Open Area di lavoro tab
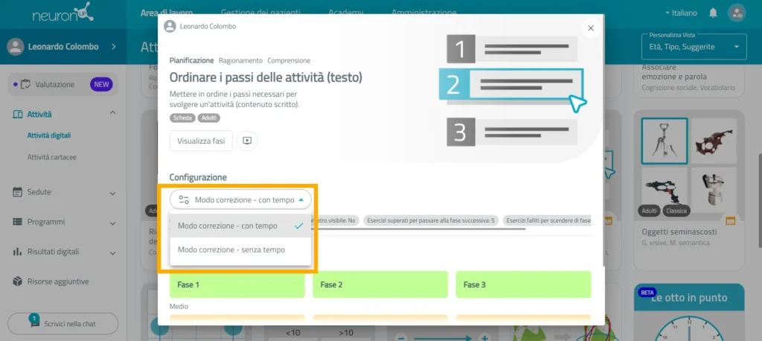Screen dimensions: 762x341 click(x=167, y=13)
